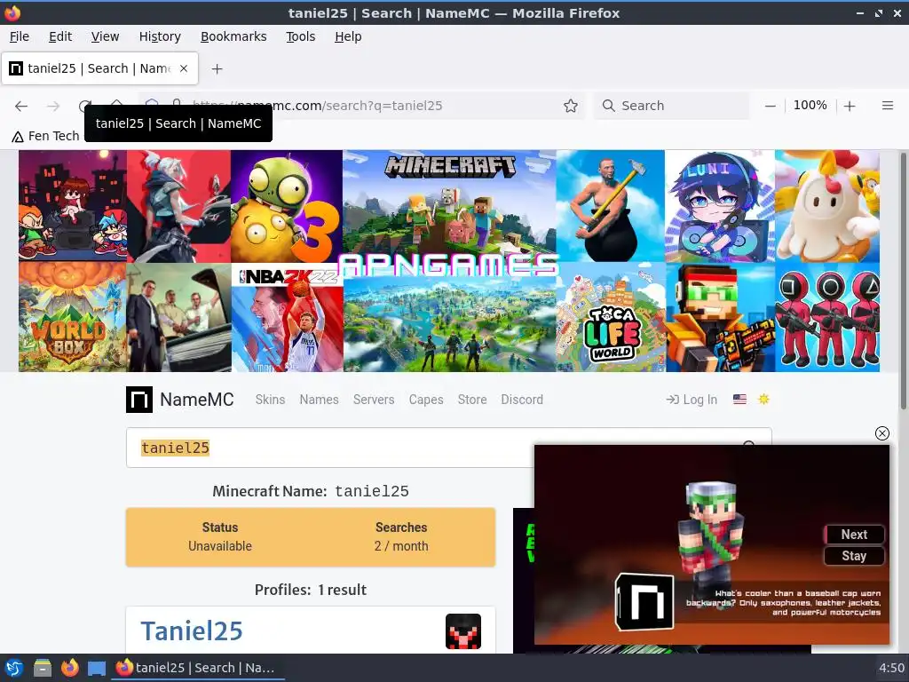The width and height of the screenshot is (909, 682).
Task: Click the blue desktop taskbar icon
Action: pyautogui.click(x=97, y=668)
